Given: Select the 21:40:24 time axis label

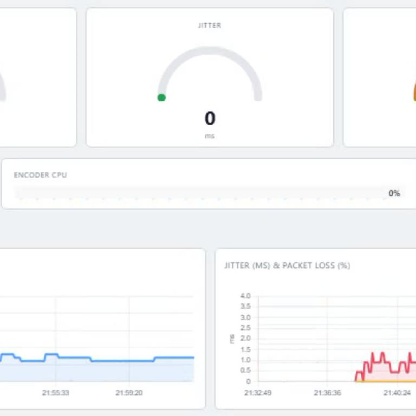Looking at the screenshot, I should (x=397, y=393).
